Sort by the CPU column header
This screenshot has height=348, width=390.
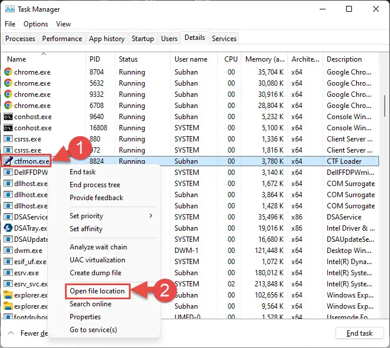230,59
